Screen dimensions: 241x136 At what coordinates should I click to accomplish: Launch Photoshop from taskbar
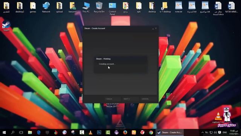(x=99, y=133)
